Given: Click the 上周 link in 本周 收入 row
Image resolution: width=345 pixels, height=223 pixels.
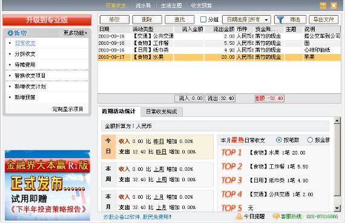Looking at the screenshot, I should (159, 169).
